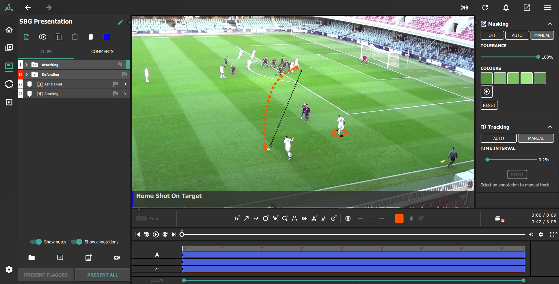Set Masking to AUTO
Image resolution: width=559 pixels, height=284 pixels.
tap(517, 35)
